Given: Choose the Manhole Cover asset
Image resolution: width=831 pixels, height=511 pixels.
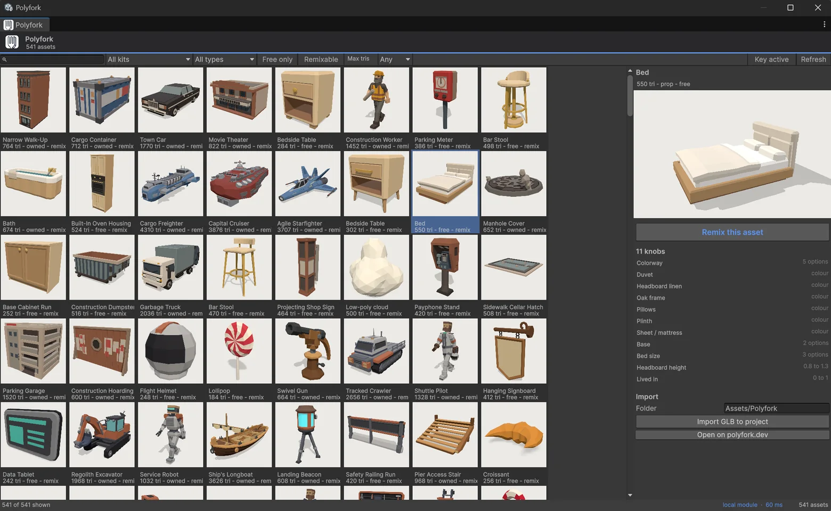Looking at the screenshot, I should tap(514, 184).
